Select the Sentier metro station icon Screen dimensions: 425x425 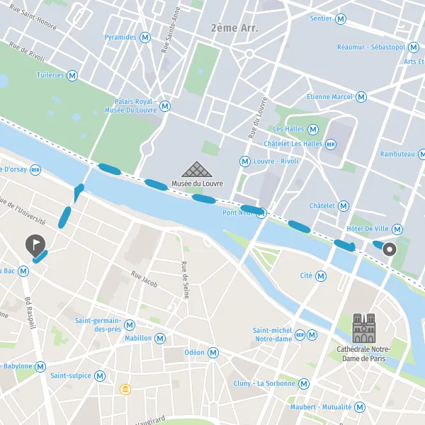click(341, 19)
